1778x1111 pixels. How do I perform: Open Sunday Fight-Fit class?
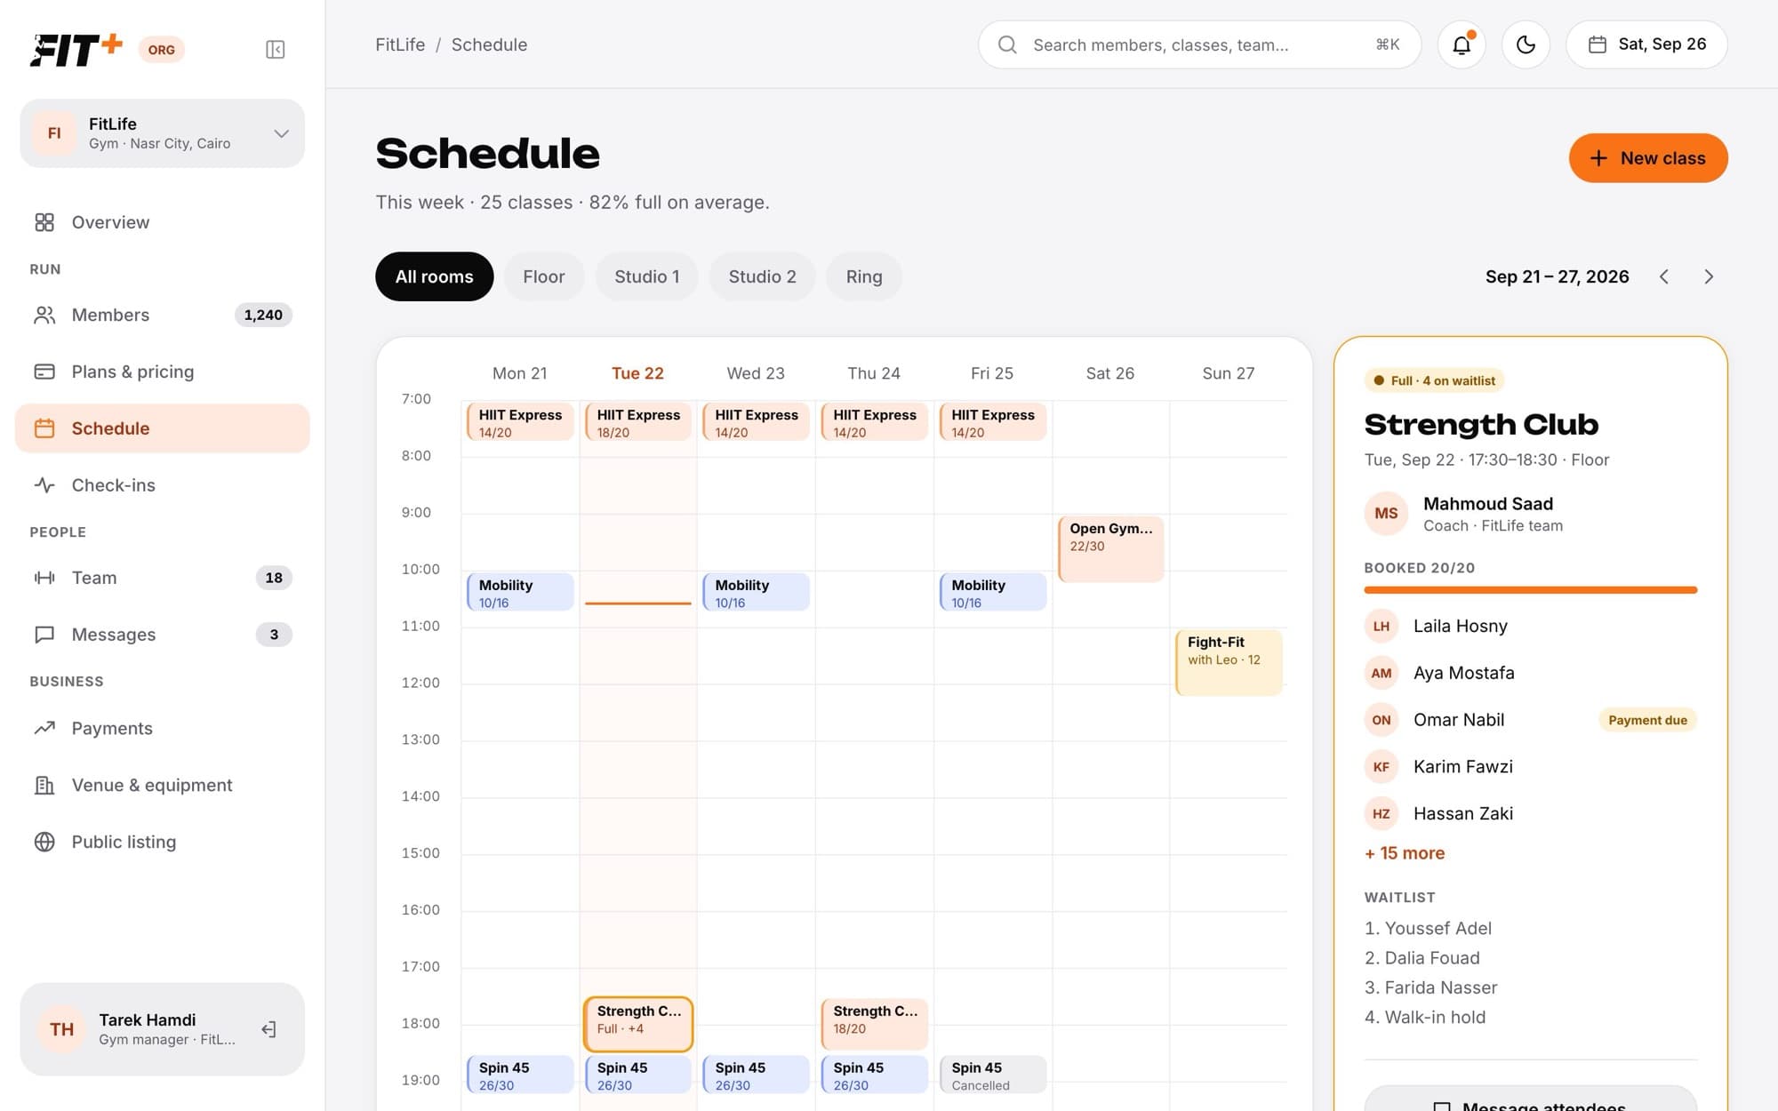click(1229, 662)
